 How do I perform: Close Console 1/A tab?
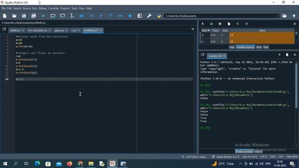(224, 56)
